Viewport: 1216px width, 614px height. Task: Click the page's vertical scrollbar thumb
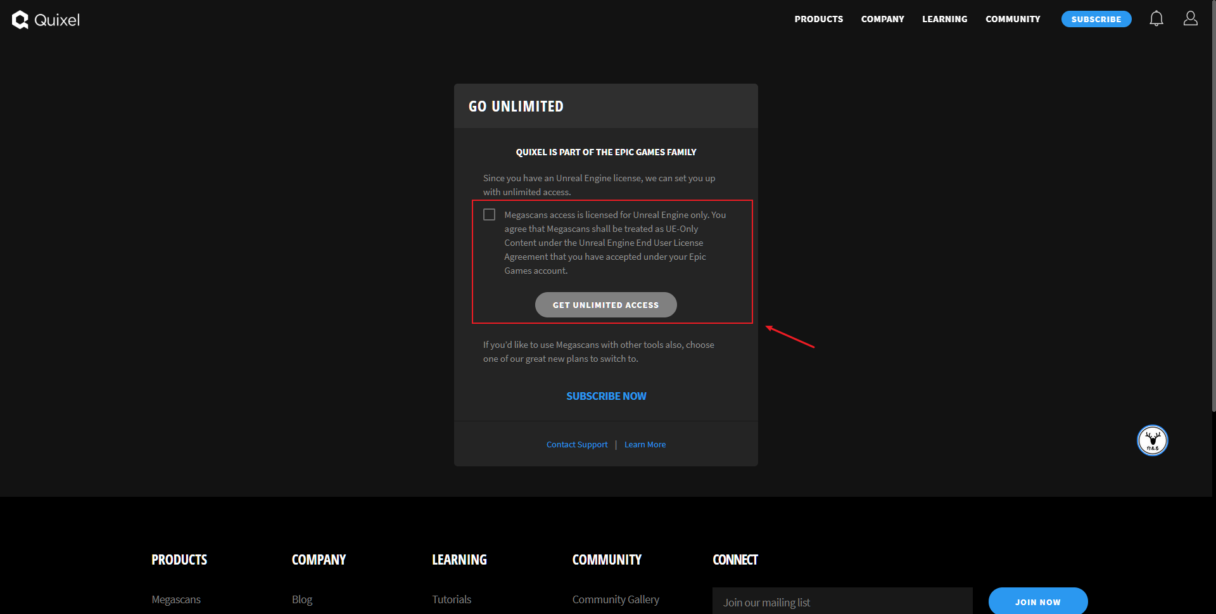tap(1213, 206)
